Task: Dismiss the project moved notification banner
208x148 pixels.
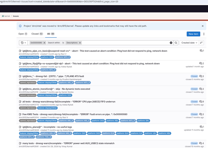Action: [x=203, y=26]
